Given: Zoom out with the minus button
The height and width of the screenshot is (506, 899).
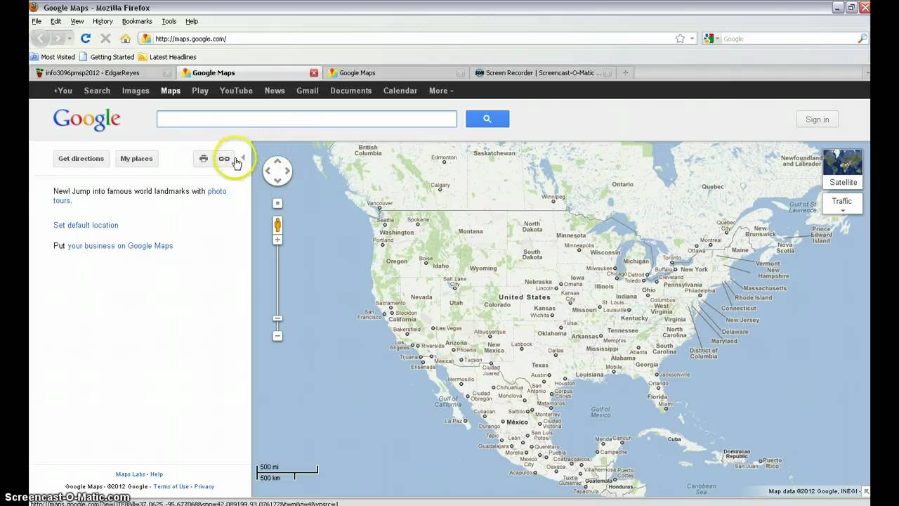Looking at the screenshot, I should (x=277, y=336).
